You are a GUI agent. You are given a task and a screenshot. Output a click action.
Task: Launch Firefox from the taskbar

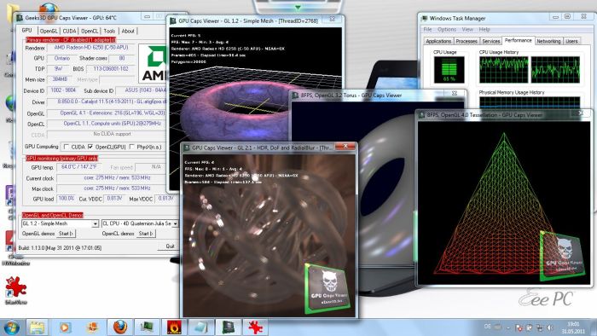point(119,327)
